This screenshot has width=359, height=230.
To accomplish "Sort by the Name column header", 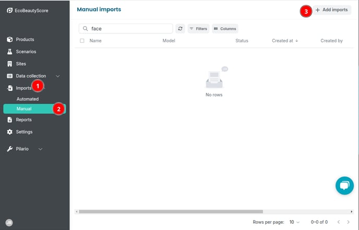I will (95, 41).
